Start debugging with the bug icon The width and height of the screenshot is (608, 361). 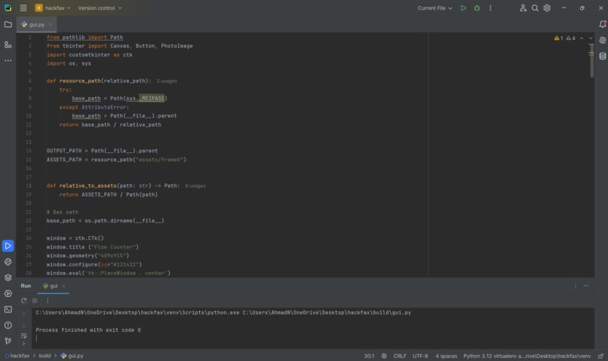(477, 8)
